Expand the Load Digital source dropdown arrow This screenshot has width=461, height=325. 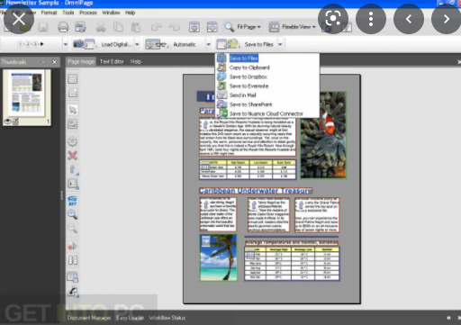click(x=137, y=44)
